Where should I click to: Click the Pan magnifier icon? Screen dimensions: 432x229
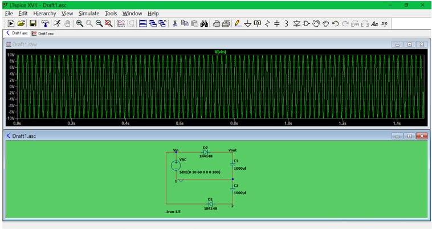(89, 24)
